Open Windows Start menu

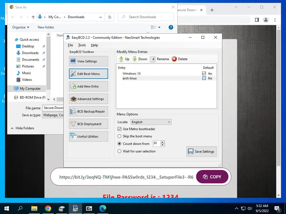[x=7, y=208]
